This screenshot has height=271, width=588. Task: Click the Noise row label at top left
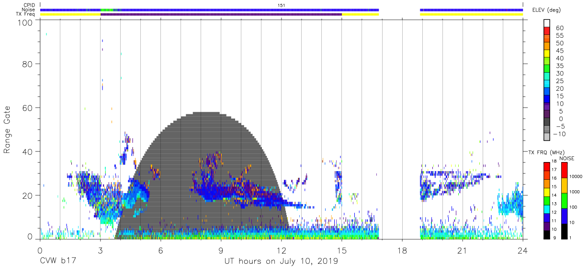coord(29,10)
